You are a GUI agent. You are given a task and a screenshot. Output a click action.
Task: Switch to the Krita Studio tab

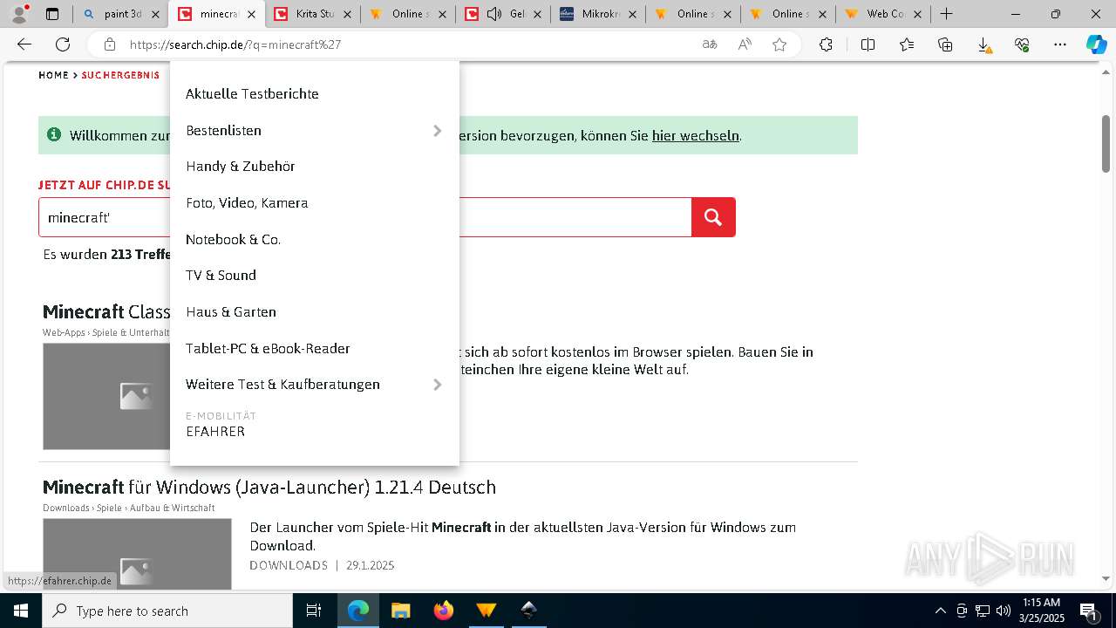(314, 14)
